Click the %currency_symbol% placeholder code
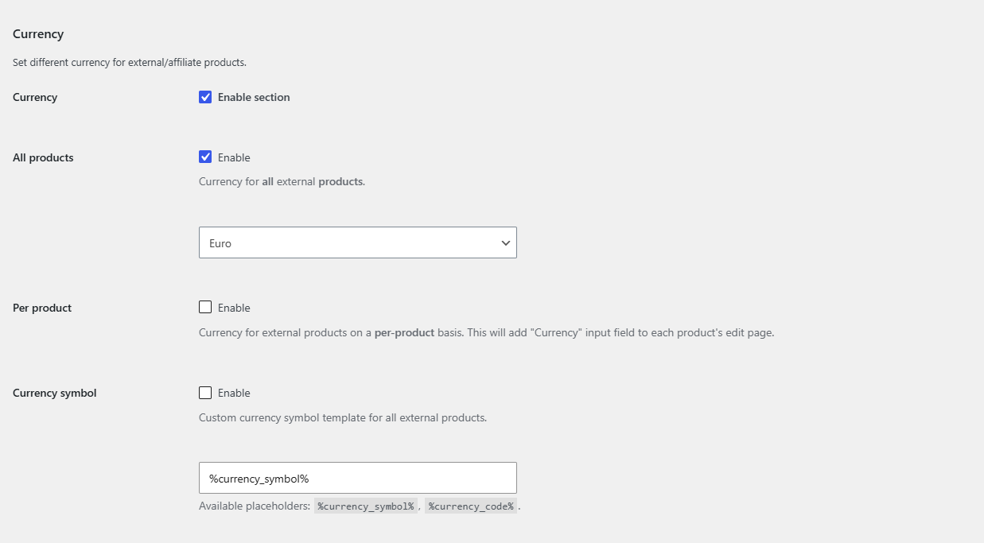 366,506
